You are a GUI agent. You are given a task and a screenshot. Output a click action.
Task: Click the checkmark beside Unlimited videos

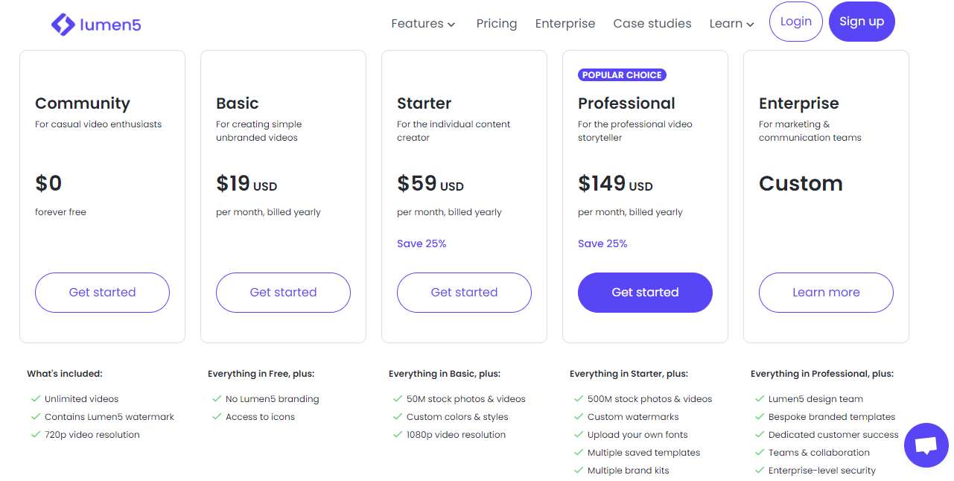pos(36,399)
